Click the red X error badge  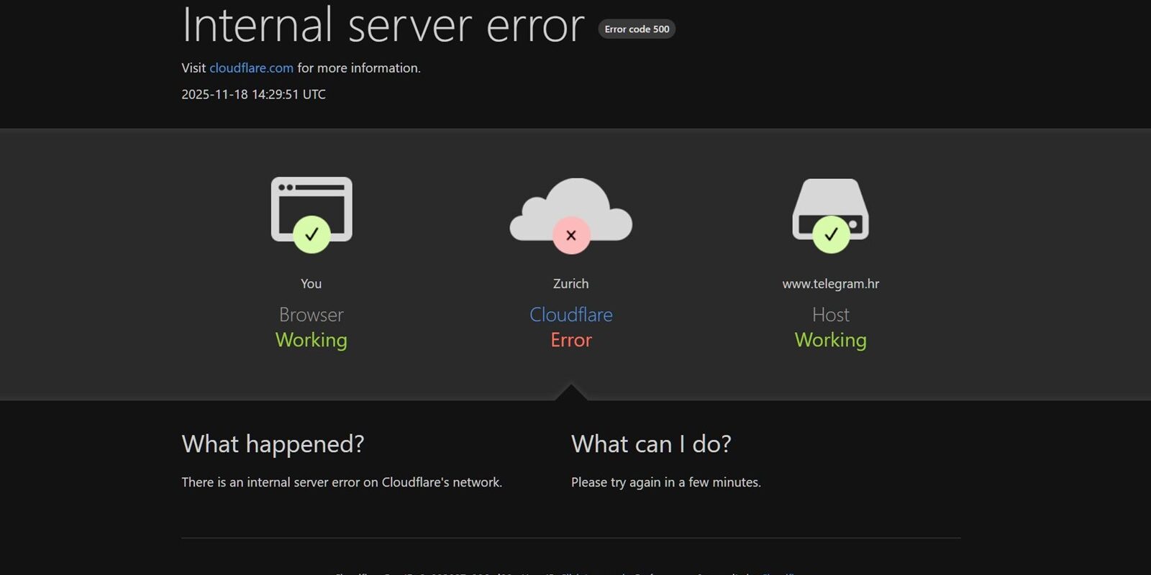coord(571,235)
